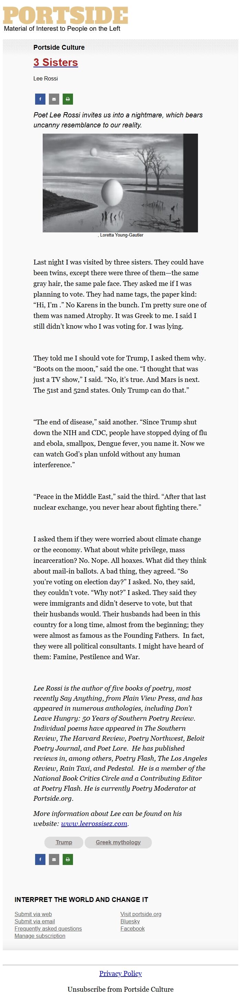Image resolution: width=241 pixels, height=1000 pixels.
Task: Open the Bluesky link
Action: pos(130,921)
